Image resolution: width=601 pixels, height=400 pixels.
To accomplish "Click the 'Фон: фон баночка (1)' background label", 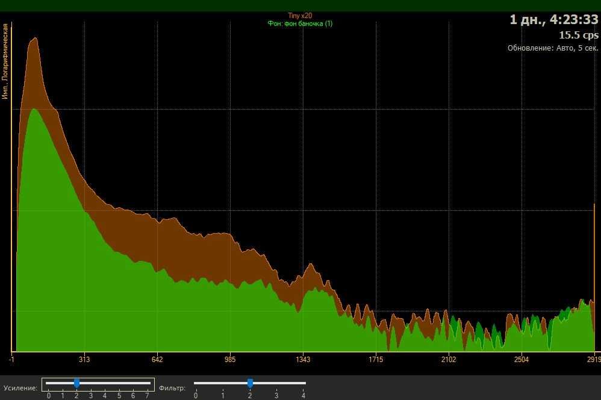I will click(300, 23).
